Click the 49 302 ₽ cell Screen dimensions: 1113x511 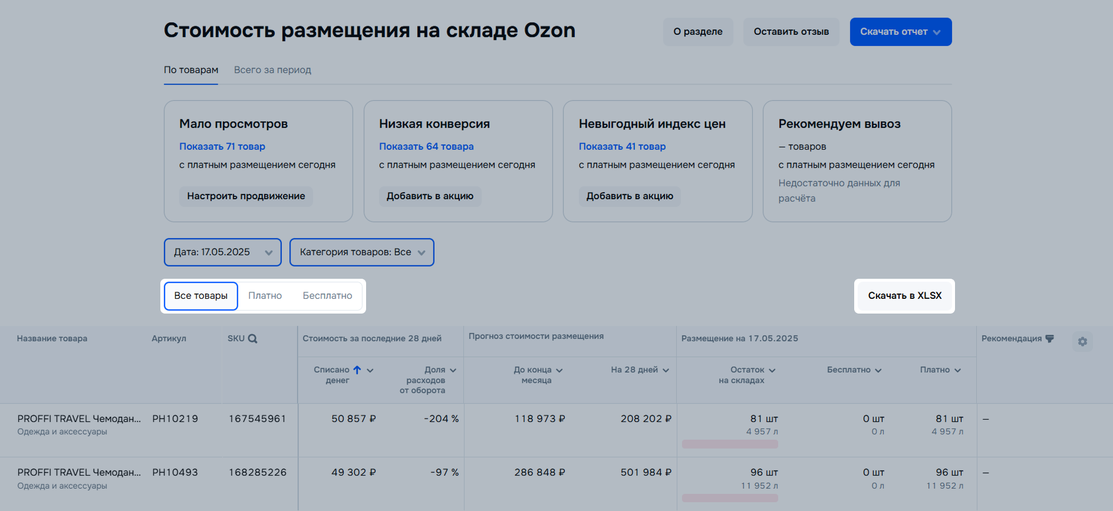354,473
